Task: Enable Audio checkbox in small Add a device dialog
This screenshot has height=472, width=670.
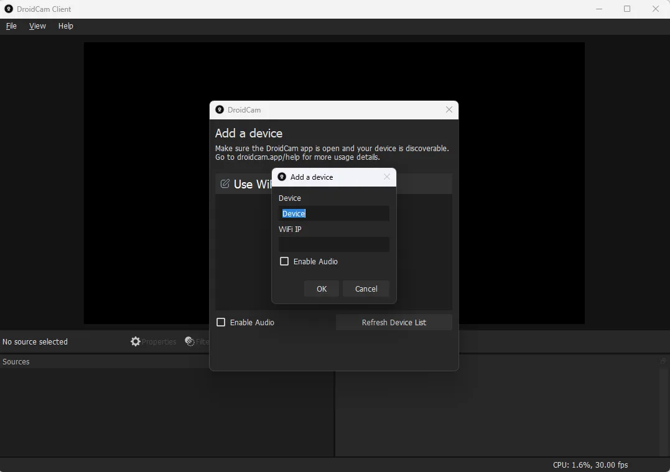Action: click(x=284, y=261)
